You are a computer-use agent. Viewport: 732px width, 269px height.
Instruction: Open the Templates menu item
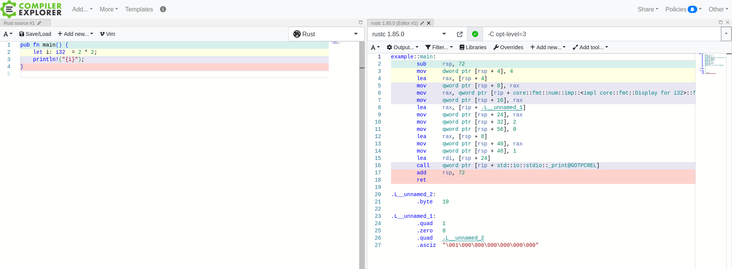[139, 9]
